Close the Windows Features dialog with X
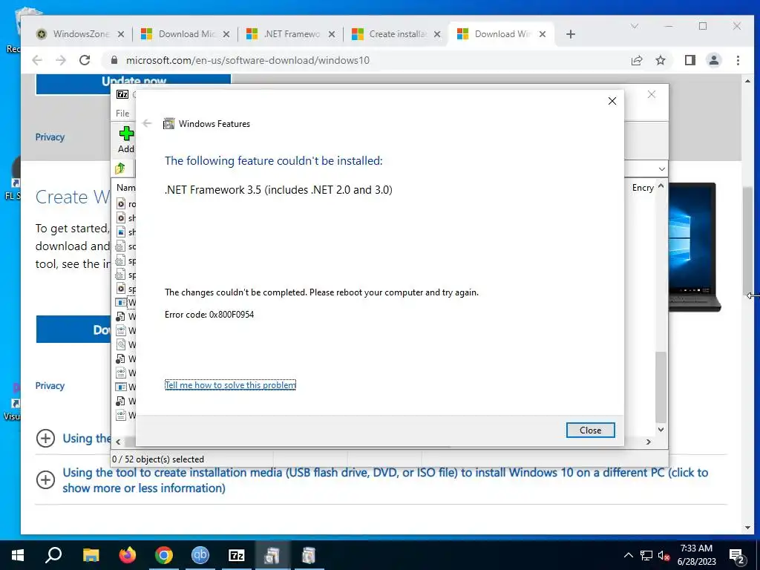 [x=612, y=101]
